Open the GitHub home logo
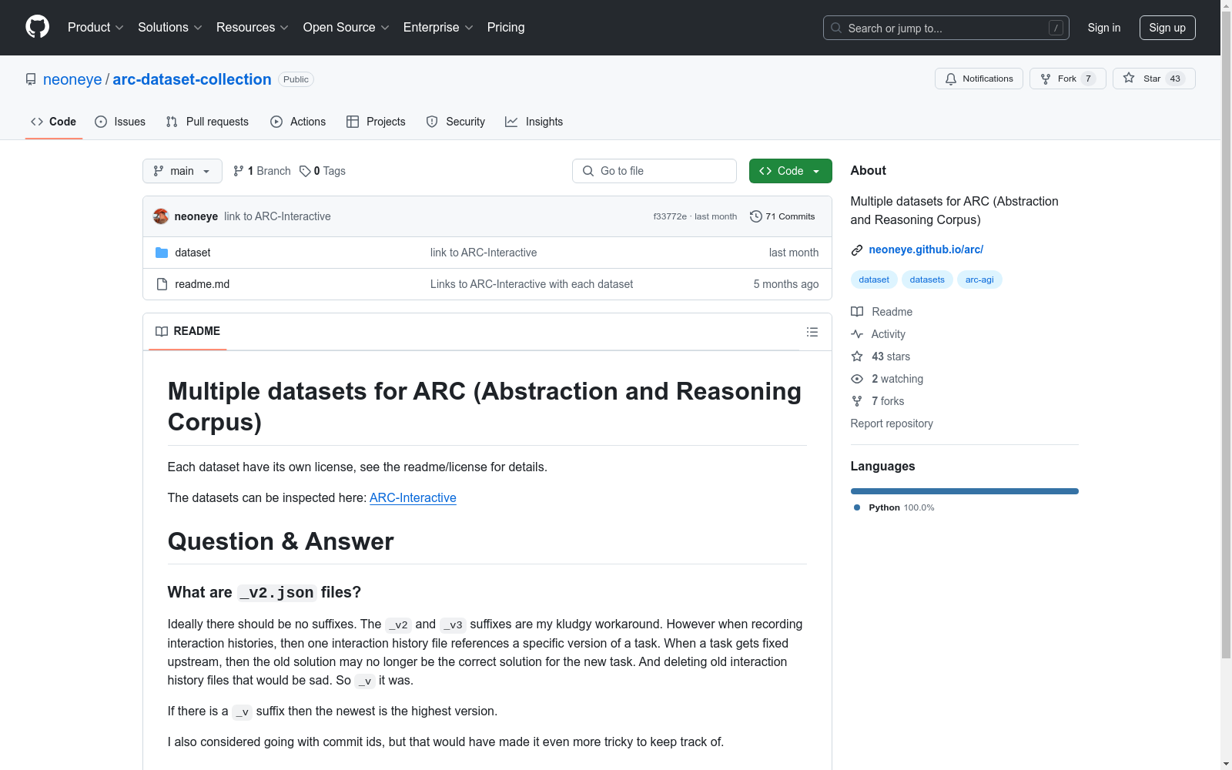This screenshot has width=1232, height=770. pyautogui.click(x=37, y=27)
